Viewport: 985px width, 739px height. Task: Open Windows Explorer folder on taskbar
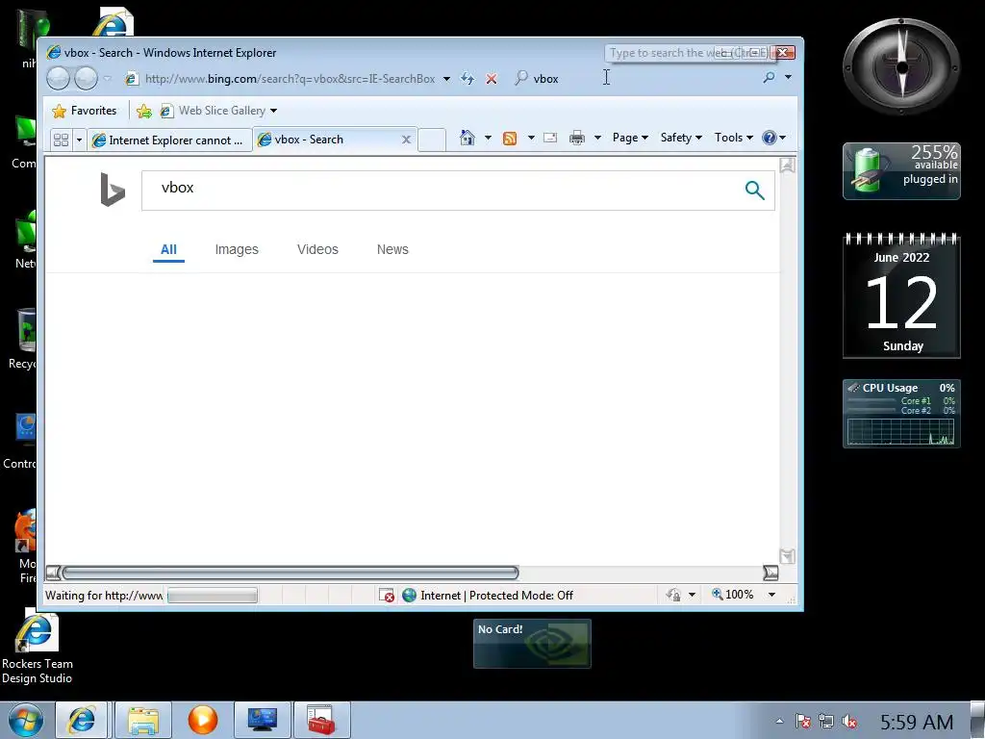coord(143,720)
